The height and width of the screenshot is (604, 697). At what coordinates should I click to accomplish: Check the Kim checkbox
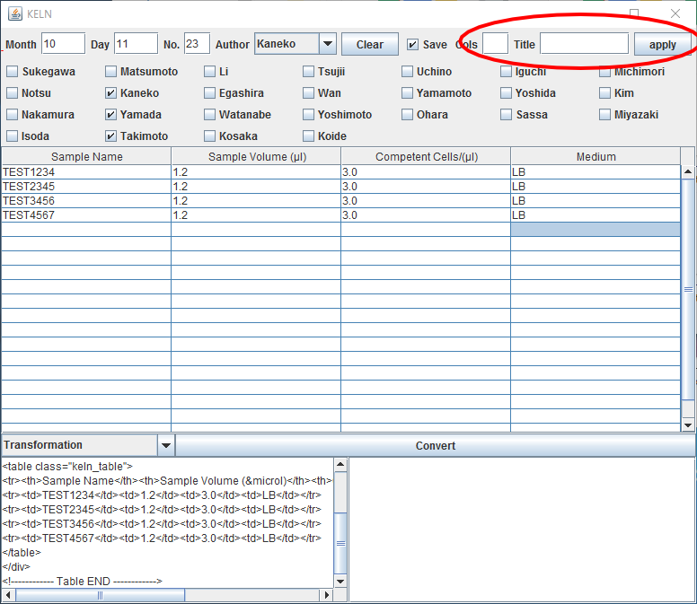click(x=604, y=92)
